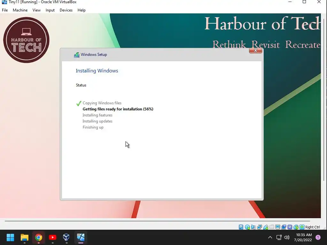The height and width of the screenshot is (245, 327).
Task: Click the recording indicator icon
Action: [x=284, y=227]
